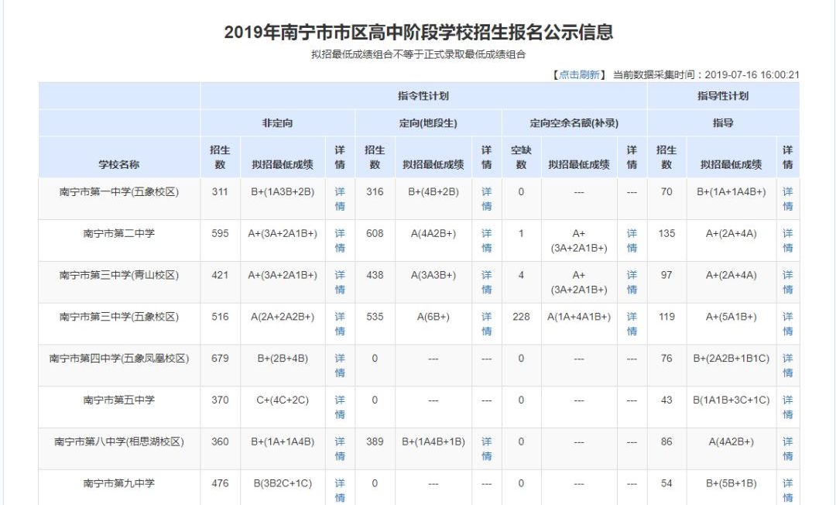
Task: Click score cell B+(5B+1B)
Action: tap(731, 483)
